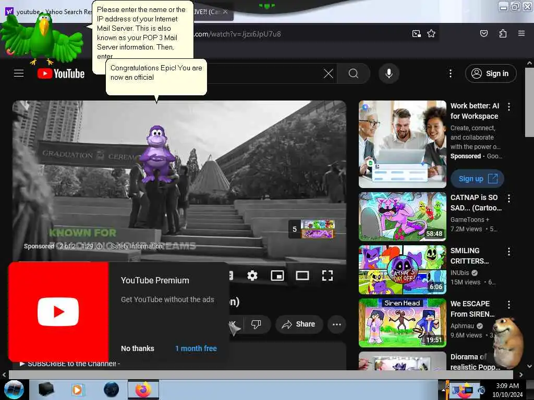
Task: Open Windows Media Player taskbar icon
Action: coord(77,390)
